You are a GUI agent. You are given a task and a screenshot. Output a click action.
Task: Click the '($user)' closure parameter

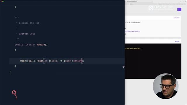point(54,61)
